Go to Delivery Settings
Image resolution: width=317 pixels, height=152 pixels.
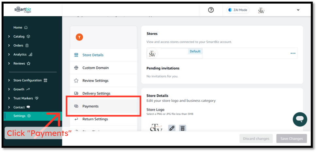[96, 93]
